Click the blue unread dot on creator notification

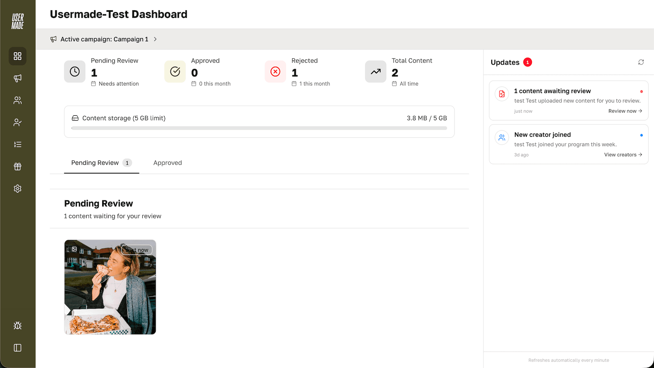(641, 135)
